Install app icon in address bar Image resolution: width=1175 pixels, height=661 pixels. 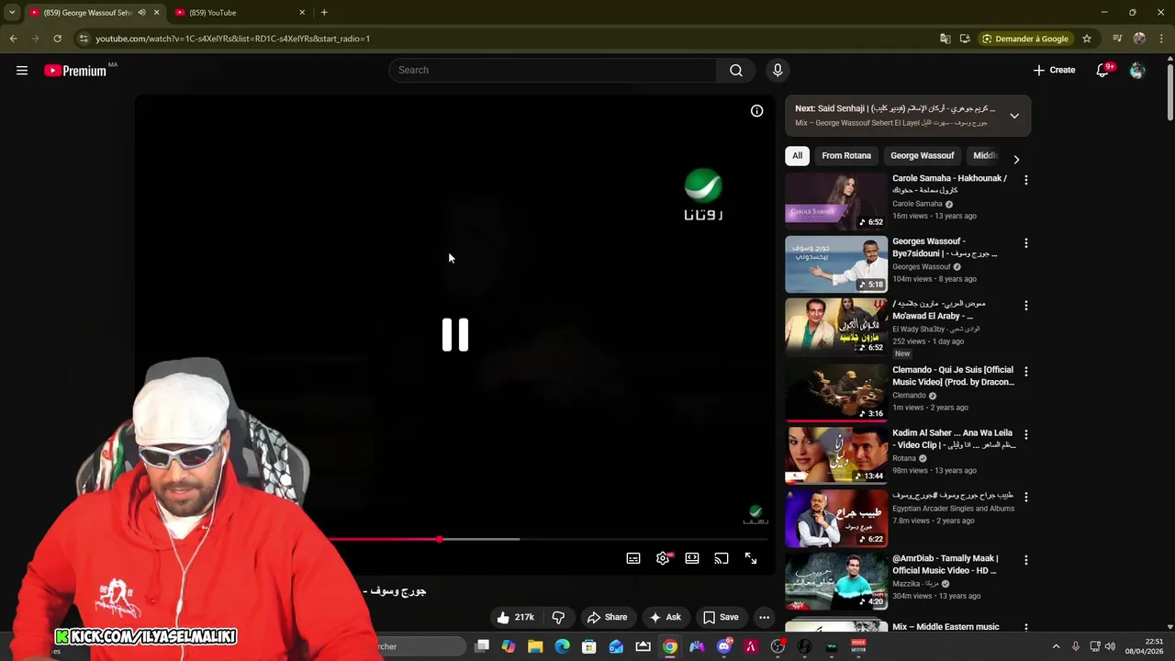coord(965,39)
